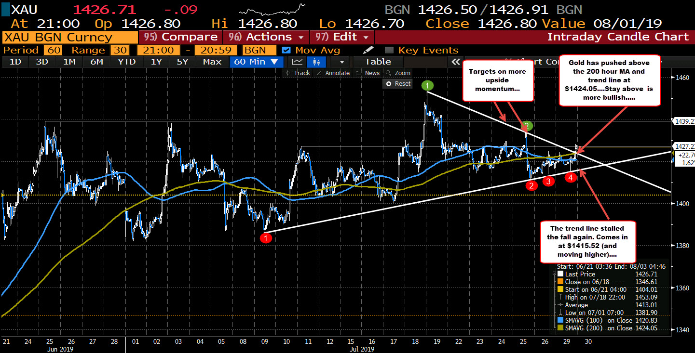The height and width of the screenshot is (353, 695).
Task: Open the 60 Min interval dropdown
Action: 257,62
